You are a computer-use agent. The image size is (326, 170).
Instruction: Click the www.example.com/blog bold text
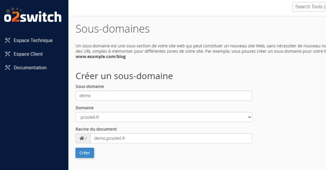(x=101, y=56)
